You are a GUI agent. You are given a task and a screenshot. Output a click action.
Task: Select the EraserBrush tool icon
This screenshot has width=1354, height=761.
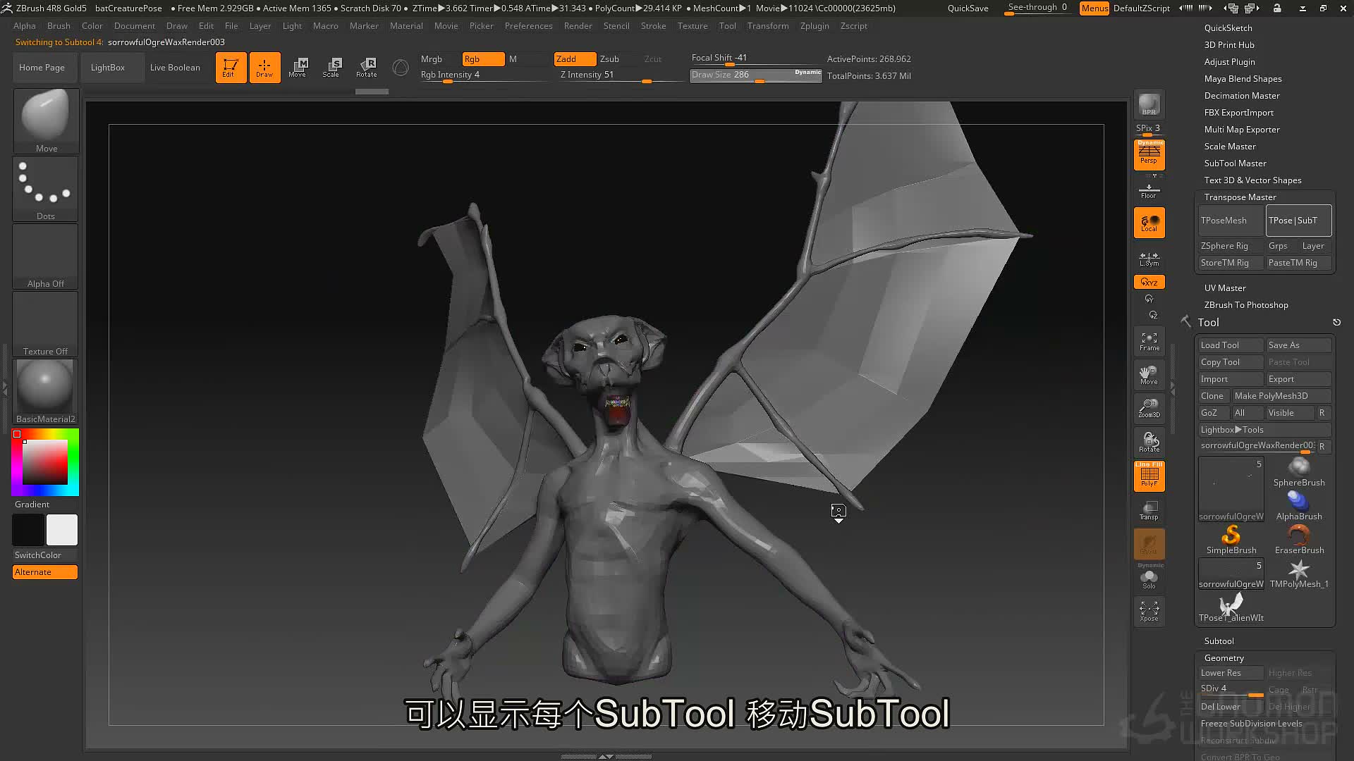pos(1299,540)
